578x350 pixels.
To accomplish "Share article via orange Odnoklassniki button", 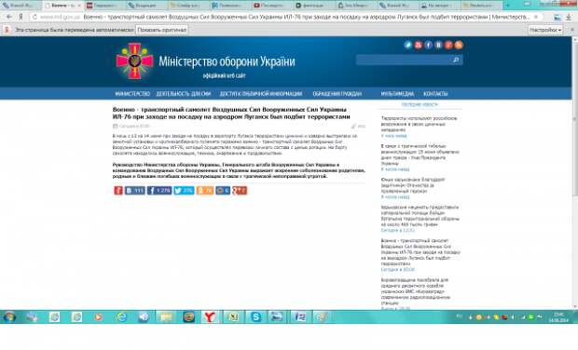I will 205,190.
